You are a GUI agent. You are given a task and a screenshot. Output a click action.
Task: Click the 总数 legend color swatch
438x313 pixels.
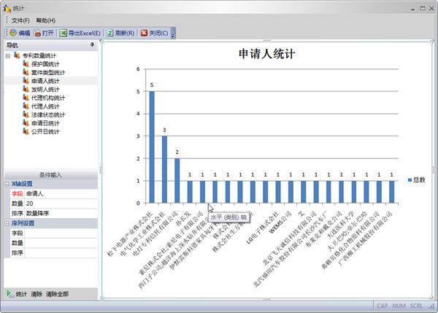coord(410,180)
